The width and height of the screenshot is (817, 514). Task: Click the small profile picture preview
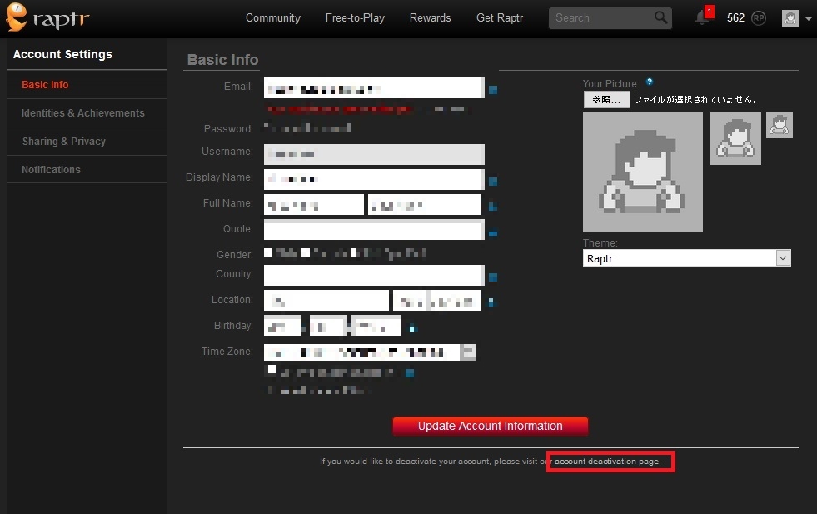click(780, 125)
